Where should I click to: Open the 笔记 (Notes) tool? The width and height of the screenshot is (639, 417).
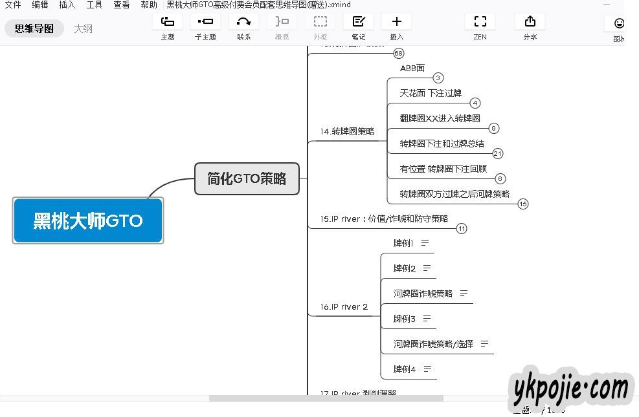(x=358, y=22)
